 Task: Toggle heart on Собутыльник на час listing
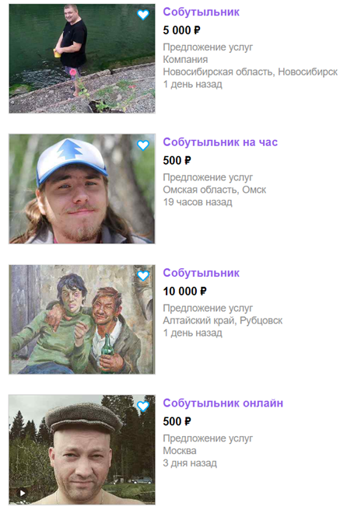(143, 145)
